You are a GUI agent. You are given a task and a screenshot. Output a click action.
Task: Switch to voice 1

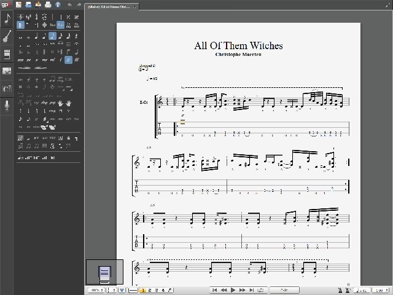point(143,290)
